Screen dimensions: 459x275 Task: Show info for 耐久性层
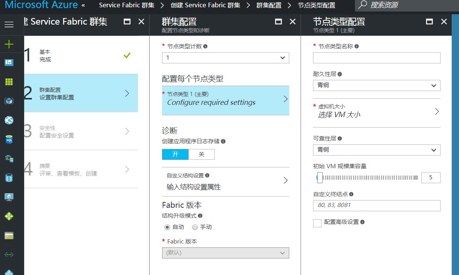[x=340, y=74]
